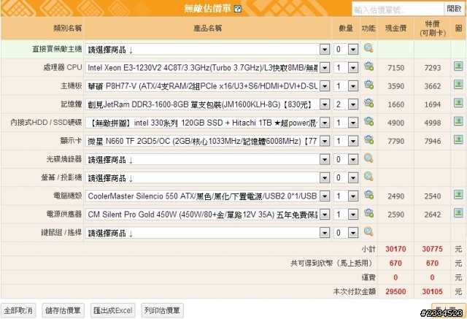Click the magnifier icon in 直接買無敵主機 row

[368, 48]
